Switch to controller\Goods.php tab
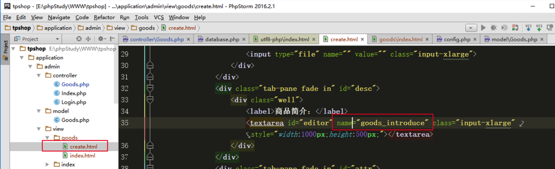The width and height of the screenshot is (555, 169). pyautogui.click(x=157, y=39)
